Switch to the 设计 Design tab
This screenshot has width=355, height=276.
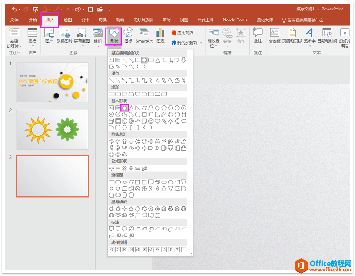85,20
